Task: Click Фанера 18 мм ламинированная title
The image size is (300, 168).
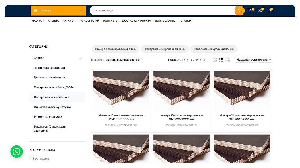Action: (182, 117)
